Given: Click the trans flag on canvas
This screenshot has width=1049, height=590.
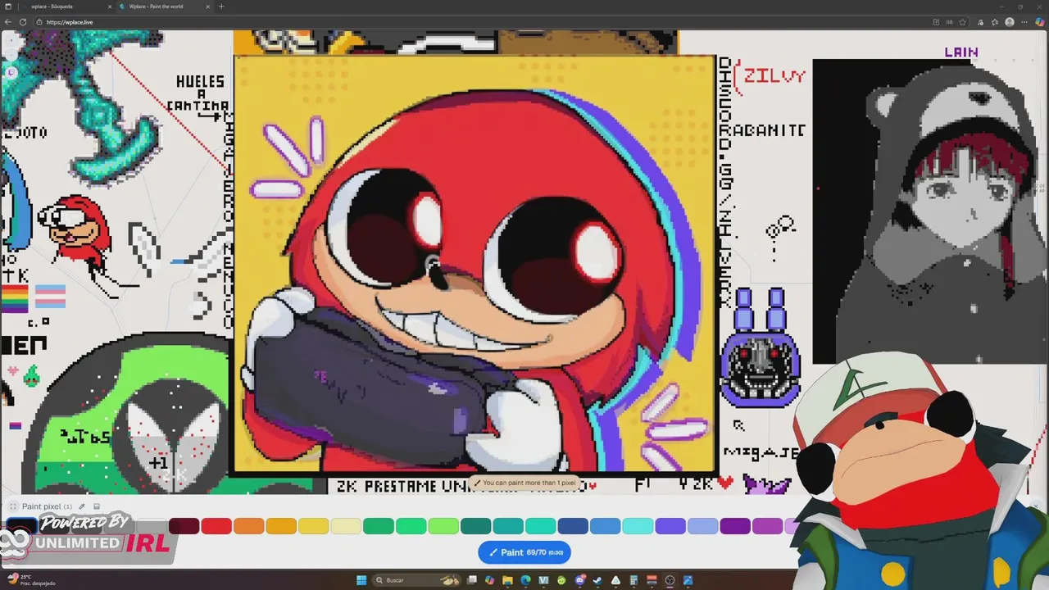Looking at the screenshot, I should 49,297.
